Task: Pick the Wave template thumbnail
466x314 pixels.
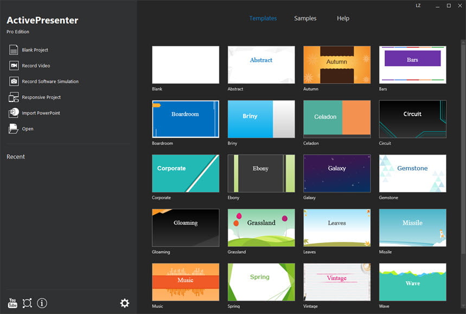Action: coord(412,282)
